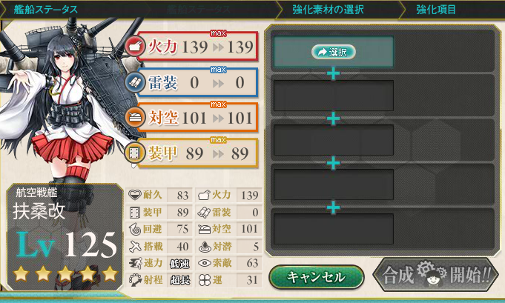Click the yellow armor (装甲) icon
The height and width of the screenshot is (303, 505).
coord(134,153)
